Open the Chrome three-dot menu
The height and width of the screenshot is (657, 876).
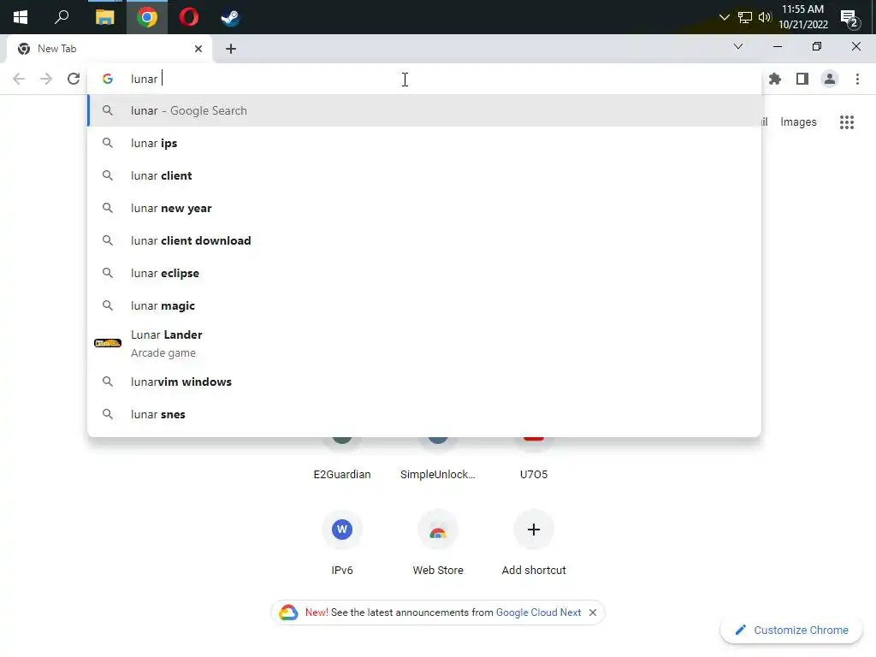tap(857, 79)
